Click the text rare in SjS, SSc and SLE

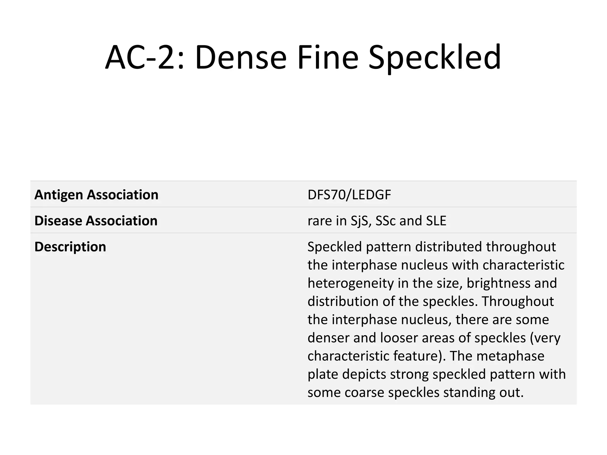(x=377, y=221)
